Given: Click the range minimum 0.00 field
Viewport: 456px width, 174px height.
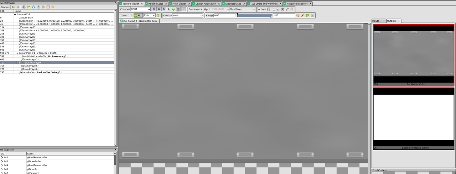Looking at the screenshot, I should (x=225, y=15).
